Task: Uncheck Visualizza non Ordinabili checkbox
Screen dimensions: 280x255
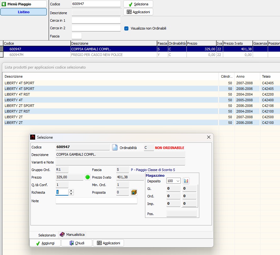Action: pos(127,28)
